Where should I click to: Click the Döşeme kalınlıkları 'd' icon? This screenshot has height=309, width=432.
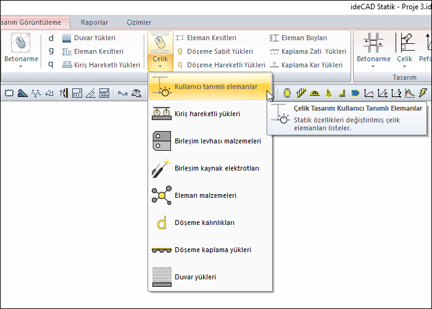pos(162,222)
